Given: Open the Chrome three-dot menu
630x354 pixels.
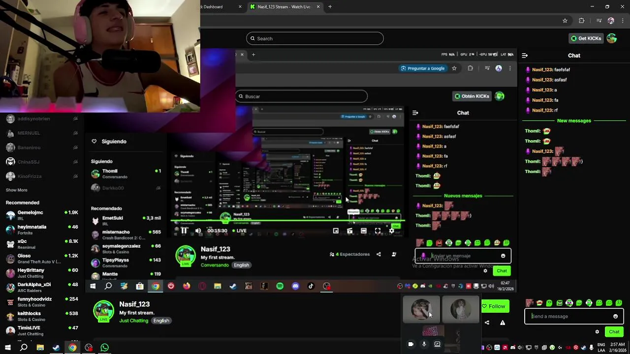Looking at the screenshot, I should tap(623, 21).
